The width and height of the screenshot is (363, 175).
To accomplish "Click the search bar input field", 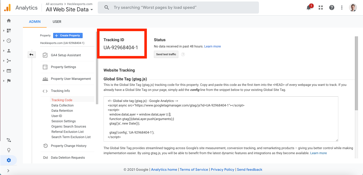I will [x=178, y=8].
